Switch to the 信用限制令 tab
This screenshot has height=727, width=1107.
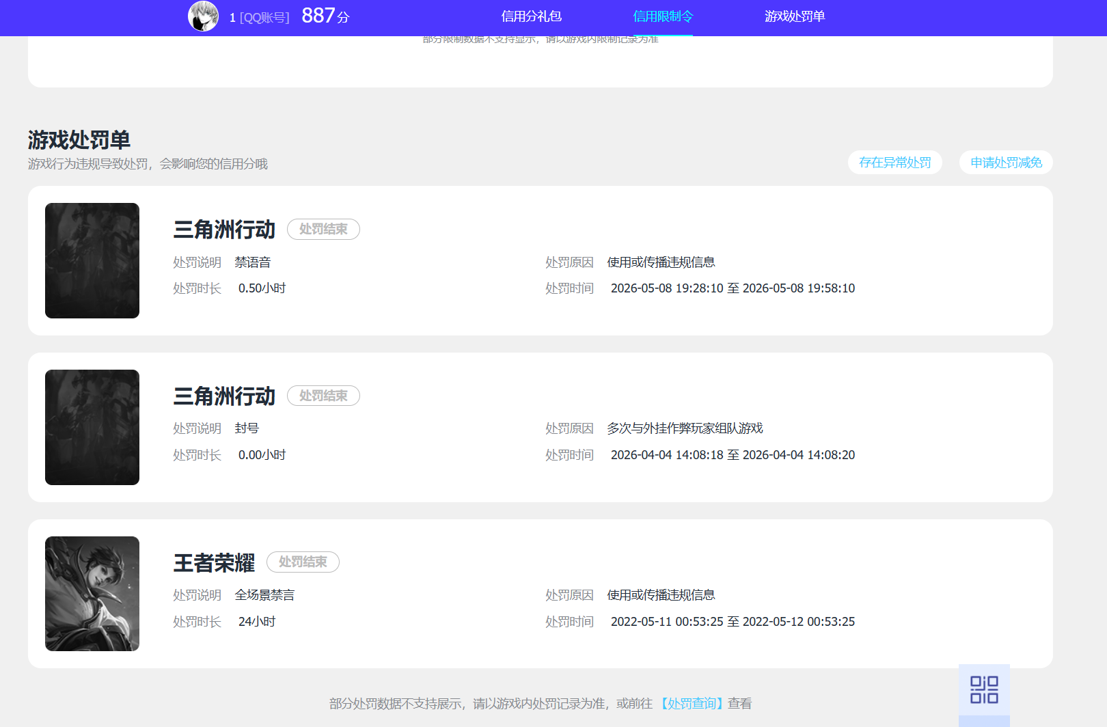(x=663, y=16)
